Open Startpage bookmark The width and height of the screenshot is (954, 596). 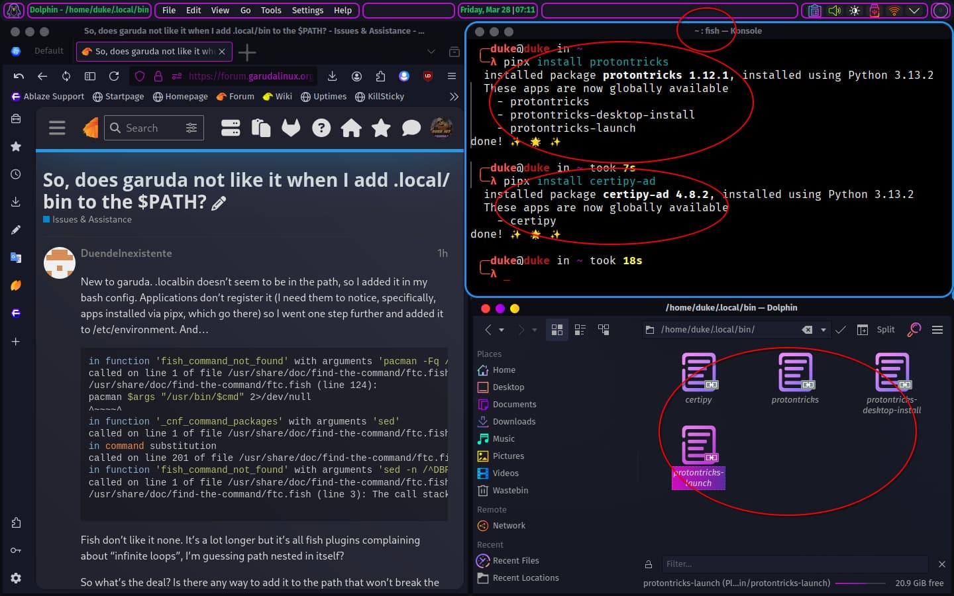click(x=119, y=96)
